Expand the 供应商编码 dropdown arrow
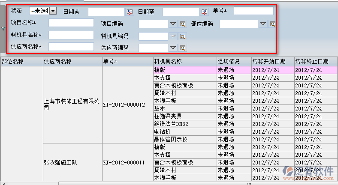The width and height of the screenshot is (338, 185). click(173, 48)
